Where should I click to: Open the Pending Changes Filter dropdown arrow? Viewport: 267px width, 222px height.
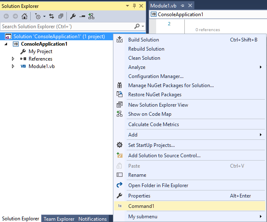(44, 17)
